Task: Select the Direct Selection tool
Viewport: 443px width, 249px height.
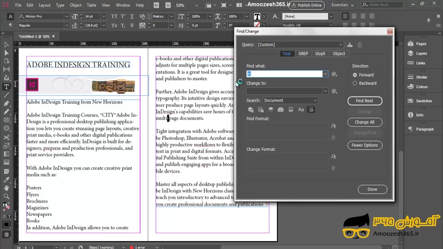Action: tap(6, 53)
